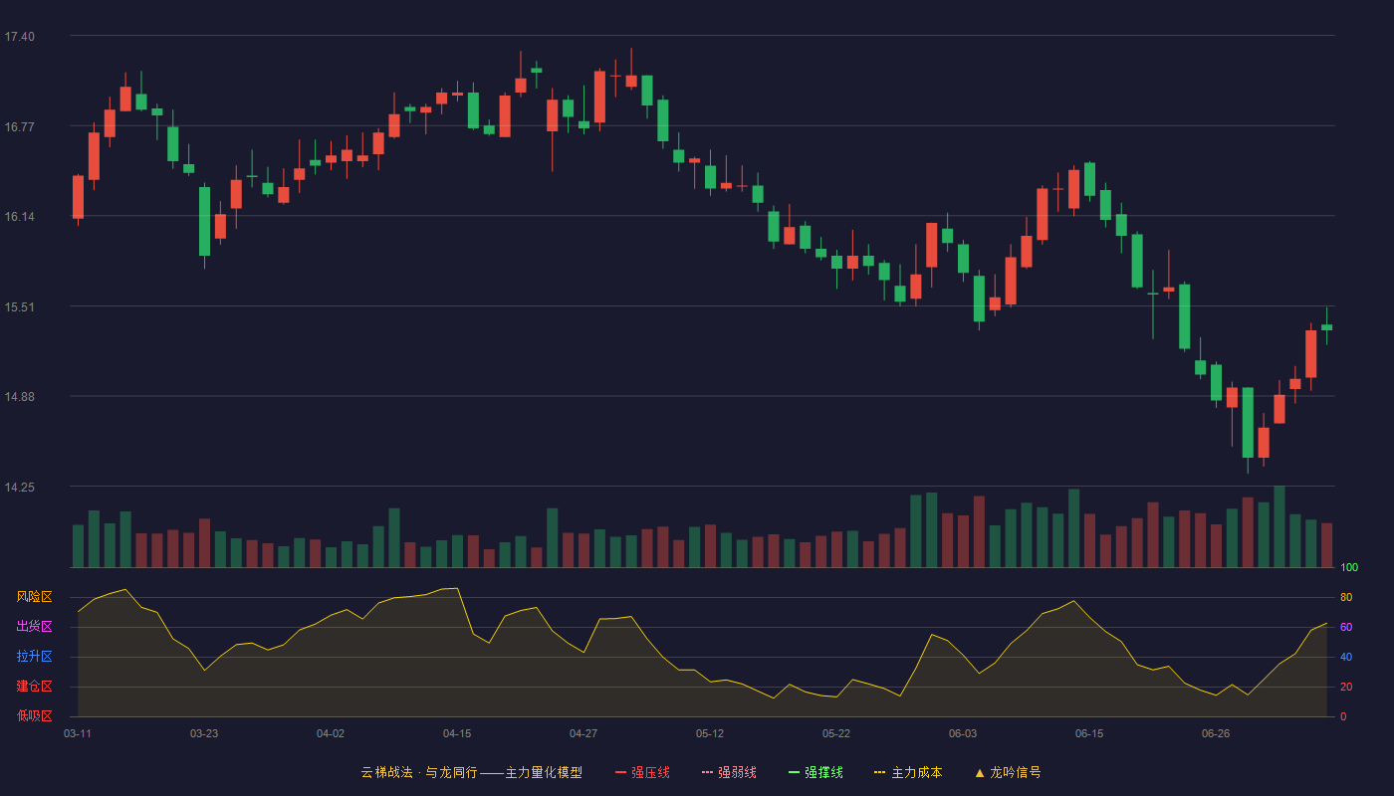Select the 建仓区 zone label

(34, 687)
